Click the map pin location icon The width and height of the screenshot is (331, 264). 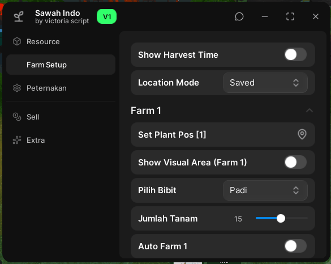[x=302, y=134]
